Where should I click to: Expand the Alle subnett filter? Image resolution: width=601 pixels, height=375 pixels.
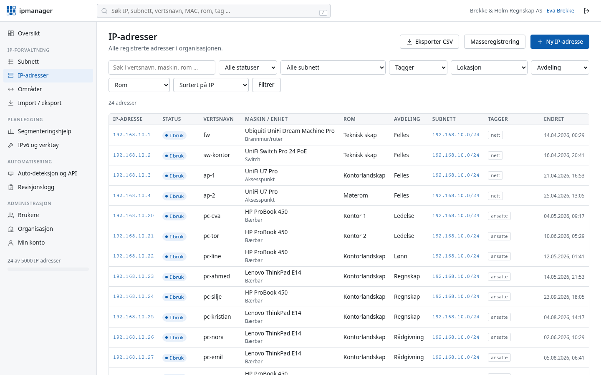coord(333,67)
